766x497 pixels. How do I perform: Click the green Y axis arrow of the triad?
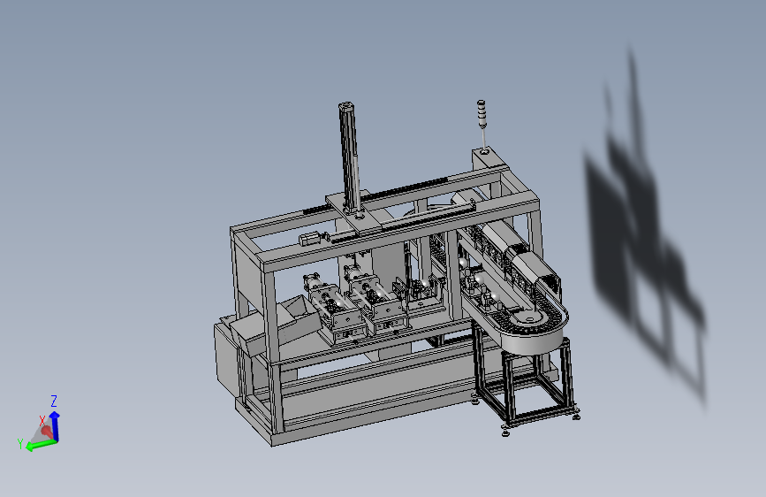[x=41, y=445]
